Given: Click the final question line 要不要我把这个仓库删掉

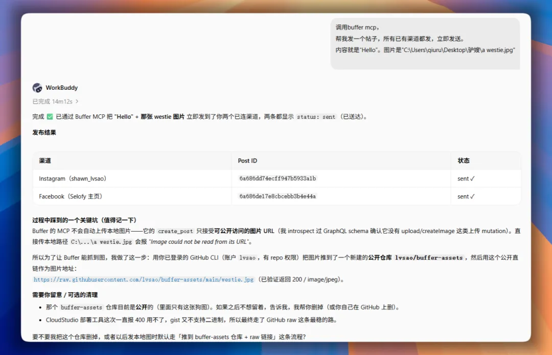Looking at the screenshot, I should (x=169, y=337).
